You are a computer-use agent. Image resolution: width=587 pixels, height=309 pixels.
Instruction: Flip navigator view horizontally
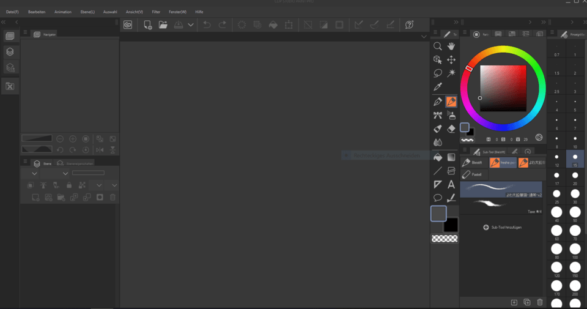pos(100,150)
